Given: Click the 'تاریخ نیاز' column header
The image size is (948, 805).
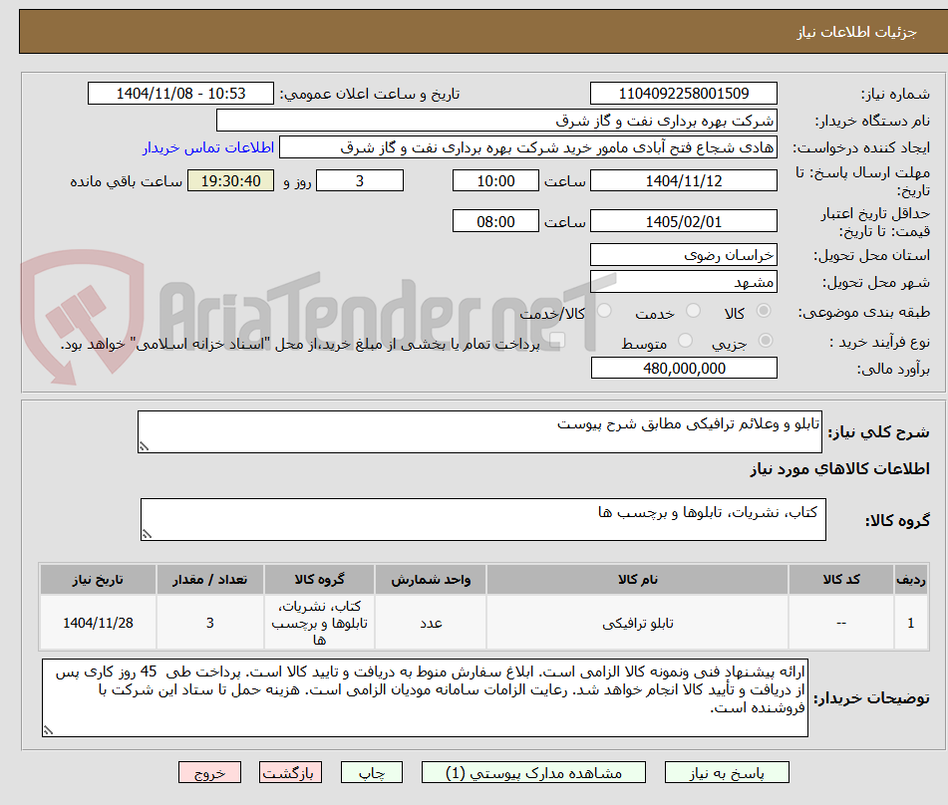Looking at the screenshot, I should 98,580.
